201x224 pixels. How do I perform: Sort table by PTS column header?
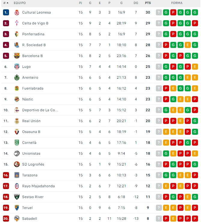coord(148,3)
